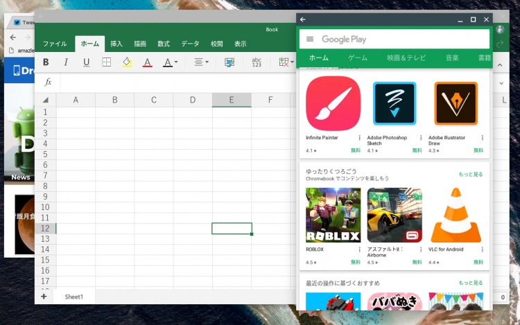This screenshot has width=520, height=325.
Task: Open Infinite Painter app icon
Action: point(333,103)
